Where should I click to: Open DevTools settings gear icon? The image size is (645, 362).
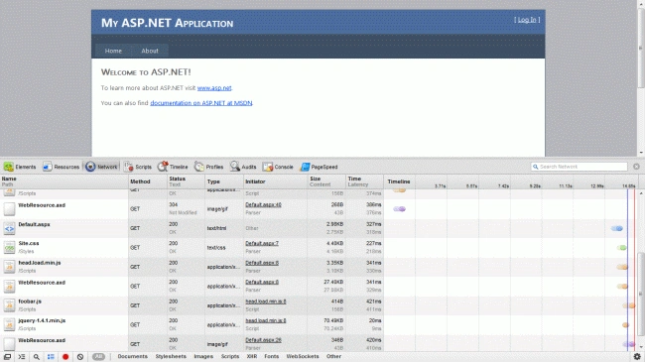tap(637, 357)
